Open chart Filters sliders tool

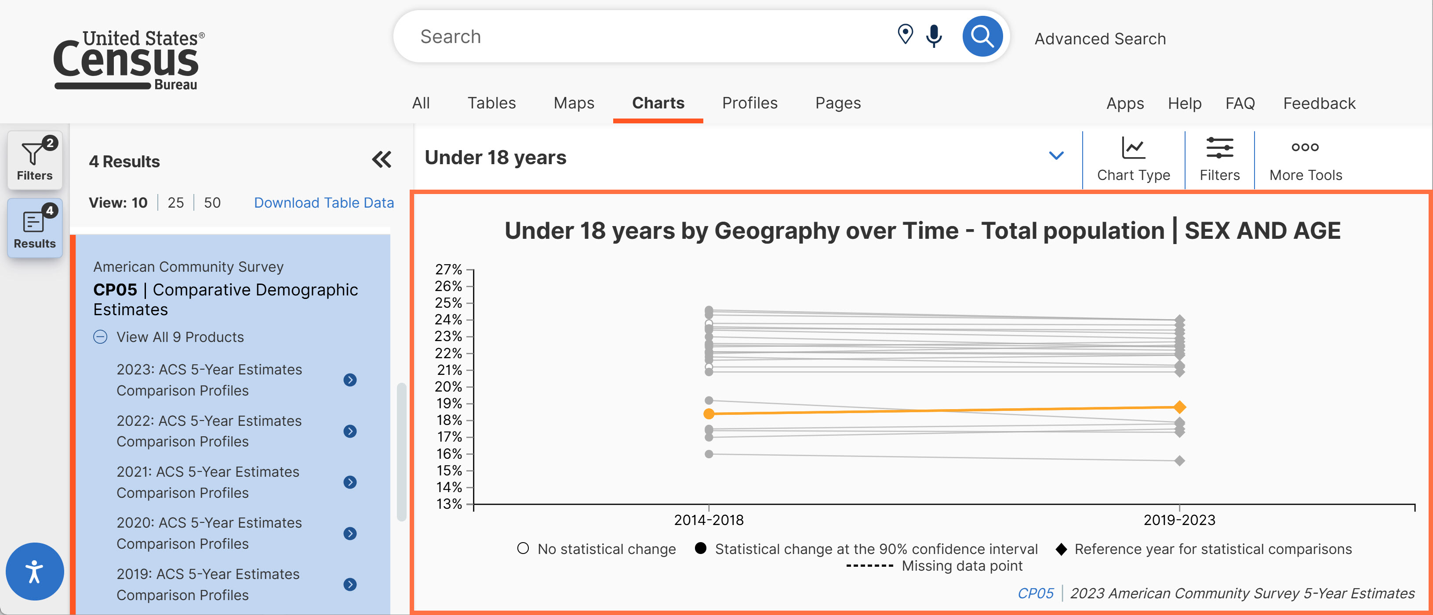(x=1219, y=160)
